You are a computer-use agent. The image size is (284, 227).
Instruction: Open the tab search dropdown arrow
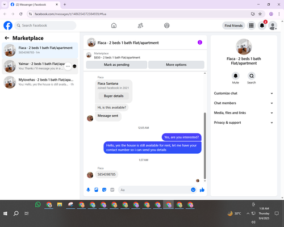pyautogui.click(x=5, y=5)
